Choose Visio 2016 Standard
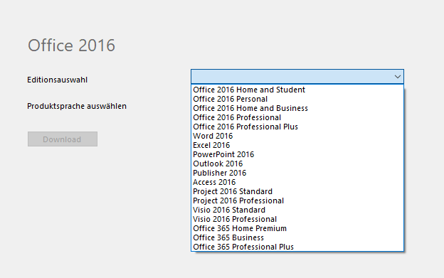The width and height of the screenshot is (444, 278). (297, 210)
